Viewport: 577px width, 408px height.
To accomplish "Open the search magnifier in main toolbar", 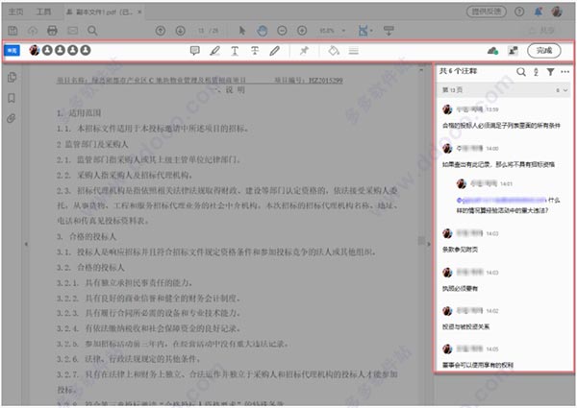I will coord(92,31).
